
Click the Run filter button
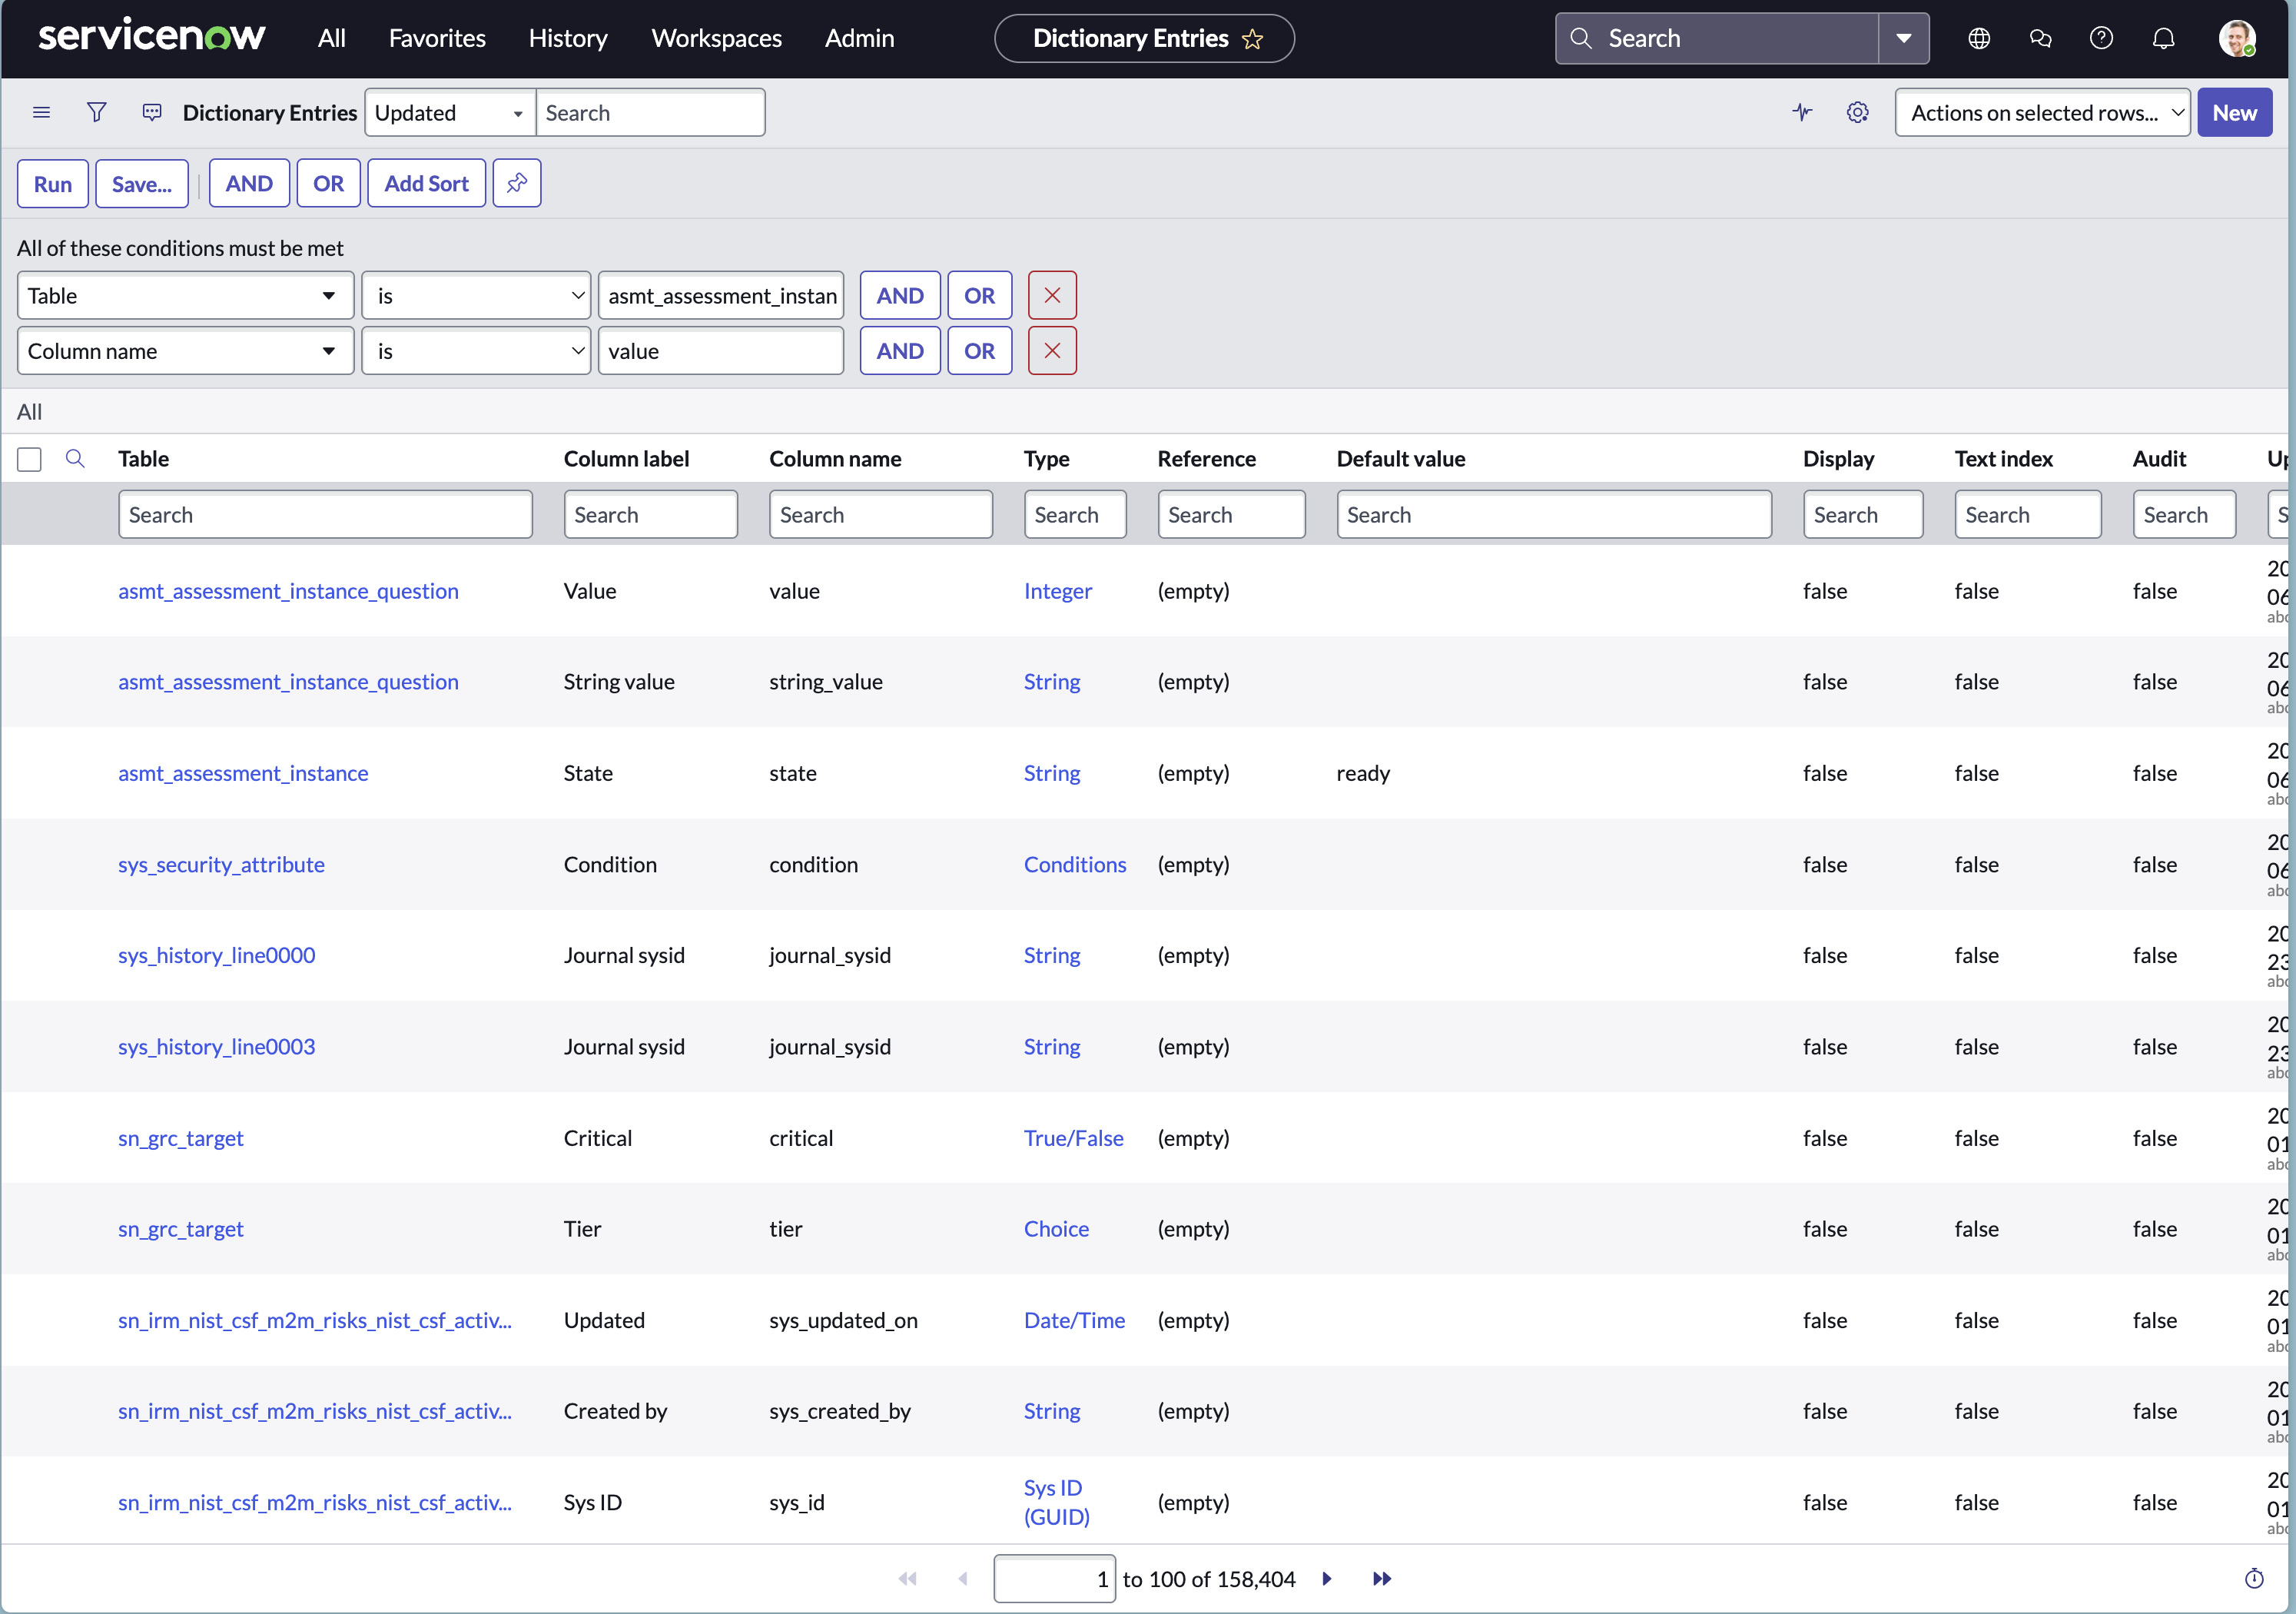[x=52, y=184]
